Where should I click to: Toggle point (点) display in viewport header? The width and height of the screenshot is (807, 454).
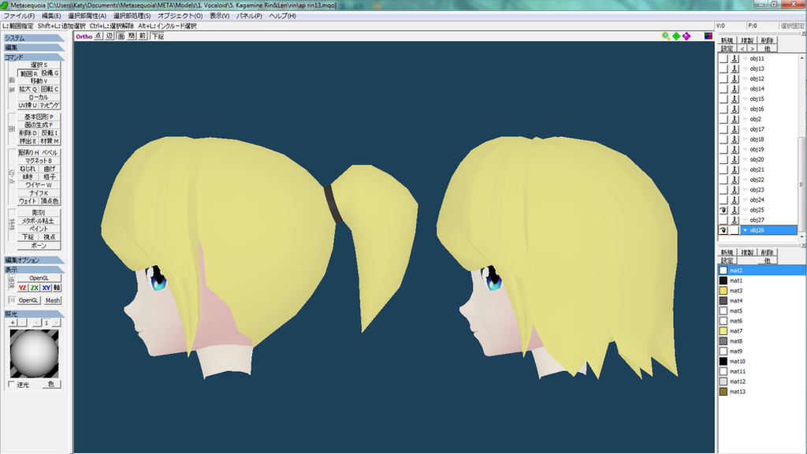pyautogui.click(x=99, y=36)
